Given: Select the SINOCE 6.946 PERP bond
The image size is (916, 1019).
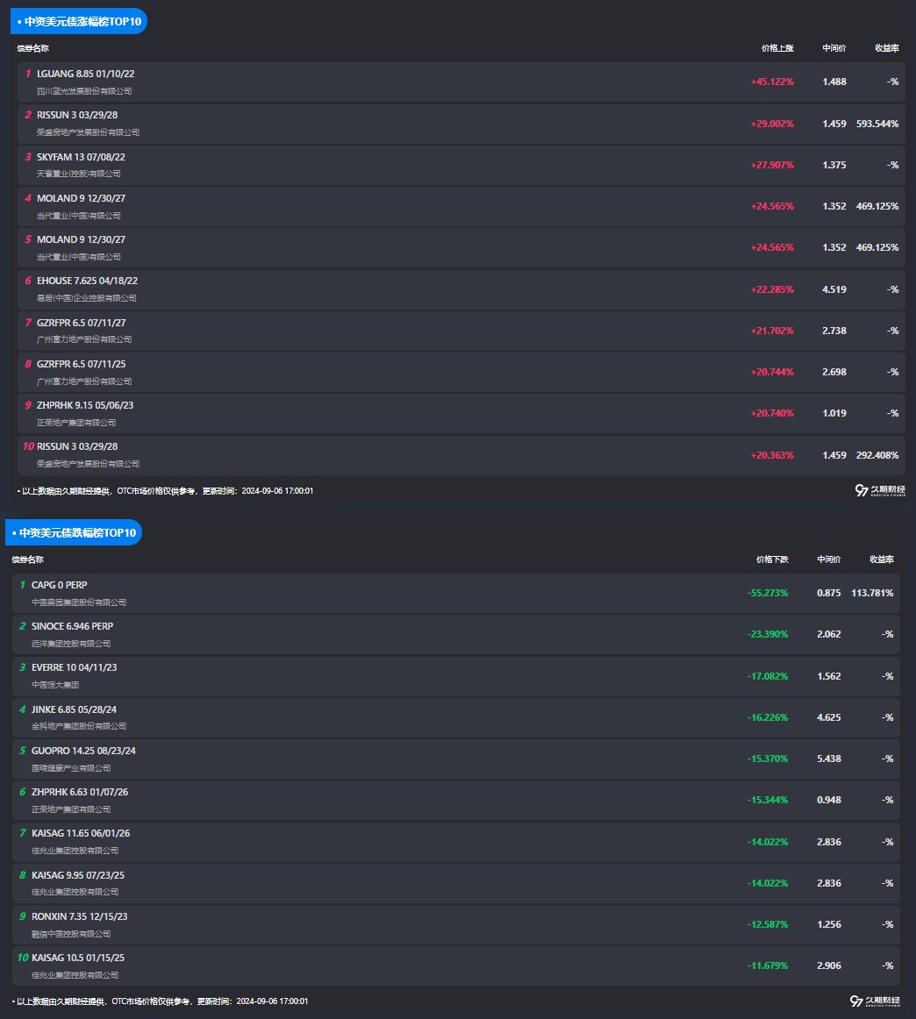Looking at the screenshot, I should tap(72, 626).
